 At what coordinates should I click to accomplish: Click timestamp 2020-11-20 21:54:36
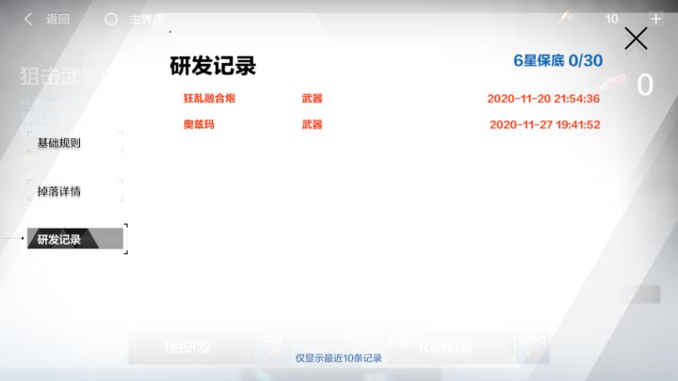click(x=543, y=99)
